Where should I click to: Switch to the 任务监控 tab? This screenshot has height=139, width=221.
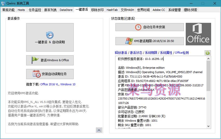35,10
